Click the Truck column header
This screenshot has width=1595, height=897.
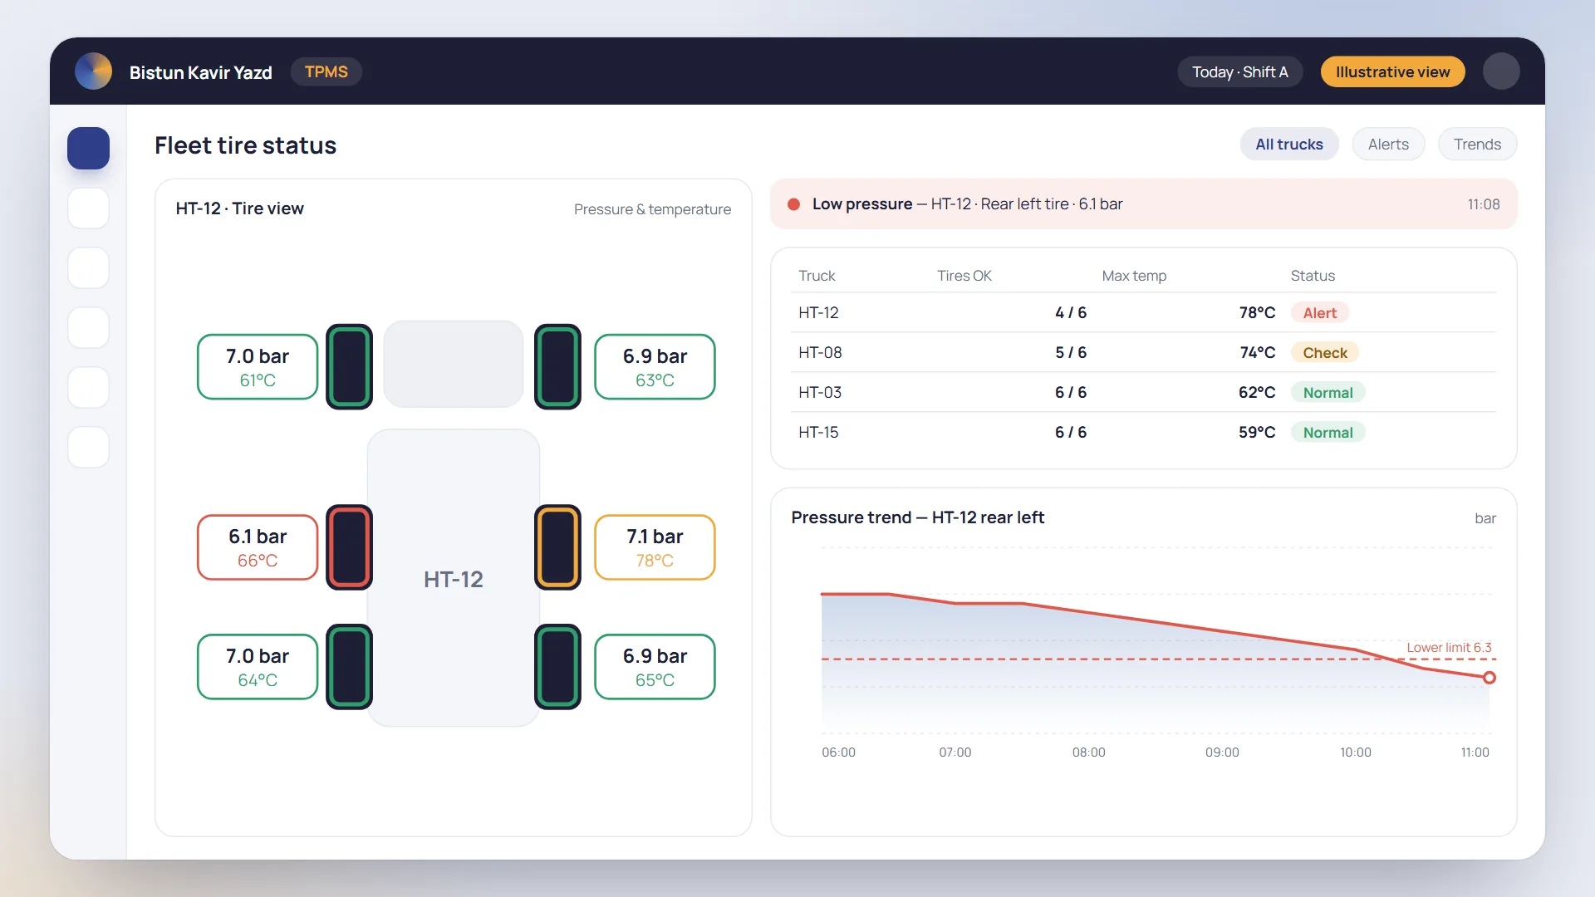point(817,276)
